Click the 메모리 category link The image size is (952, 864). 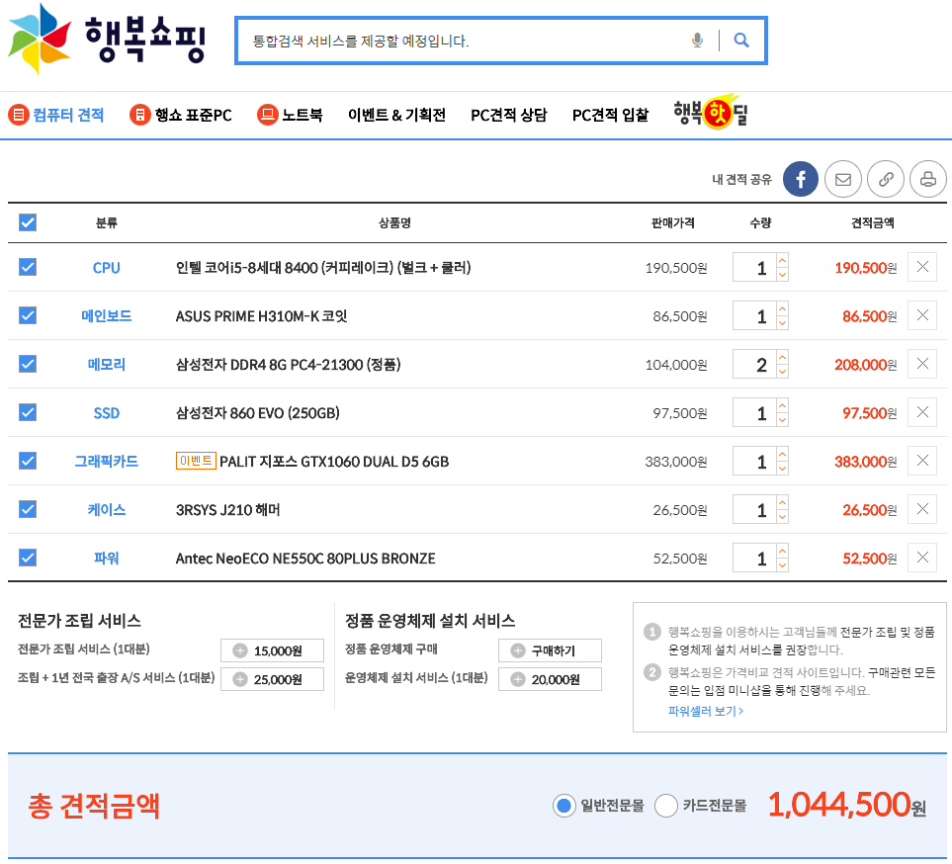(106, 365)
